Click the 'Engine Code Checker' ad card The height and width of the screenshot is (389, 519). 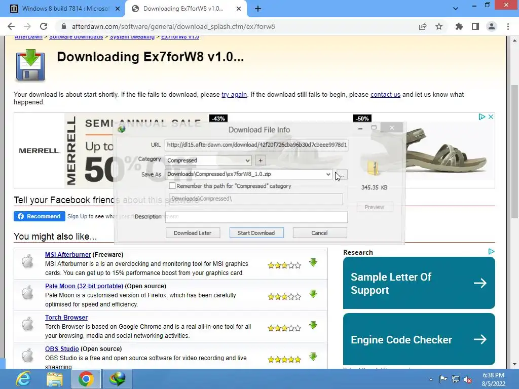419,339
